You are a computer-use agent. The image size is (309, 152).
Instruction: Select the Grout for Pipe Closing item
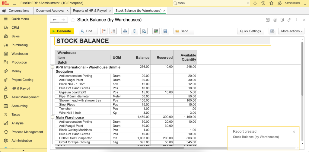pos(75,142)
